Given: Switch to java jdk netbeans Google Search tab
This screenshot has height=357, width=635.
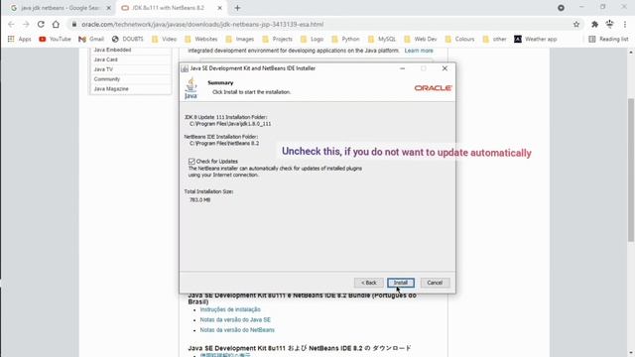Looking at the screenshot, I should [x=61, y=8].
